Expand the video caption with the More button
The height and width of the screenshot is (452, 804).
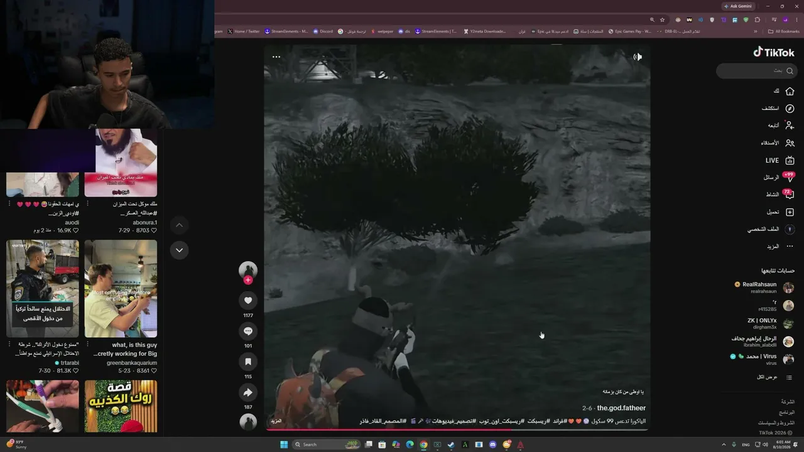(276, 421)
